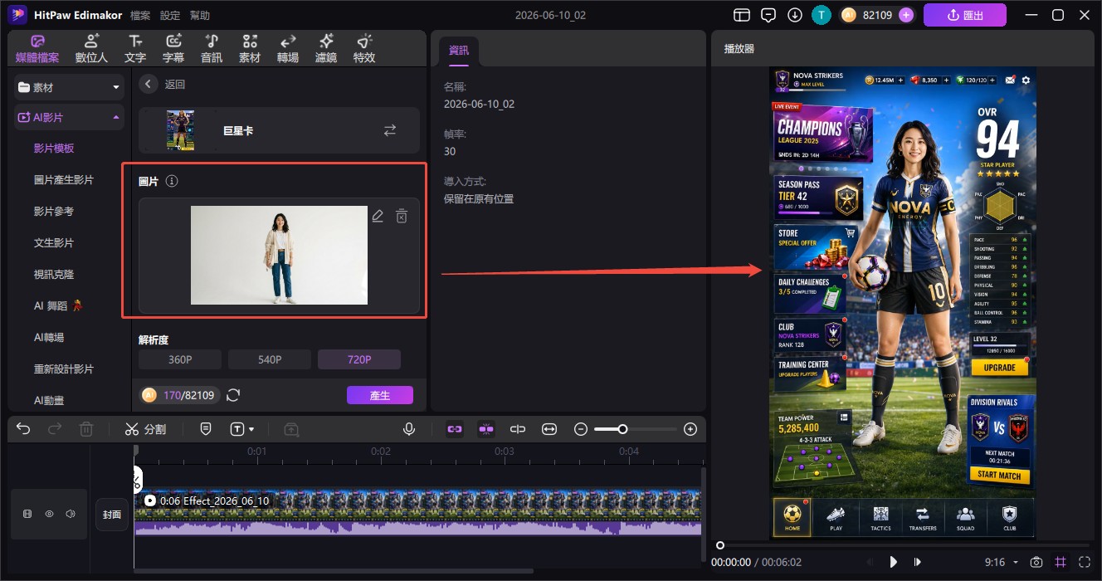Toggle track visibility eye icon
This screenshot has height=581, width=1102.
pos(49,514)
